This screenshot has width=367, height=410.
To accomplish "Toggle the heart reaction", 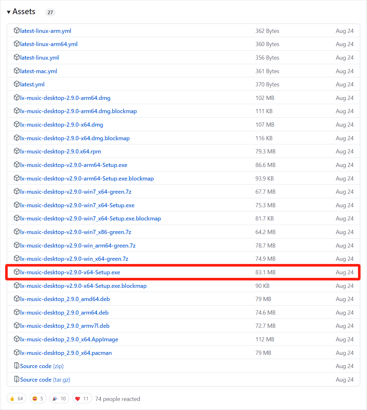I will coord(82,399).
